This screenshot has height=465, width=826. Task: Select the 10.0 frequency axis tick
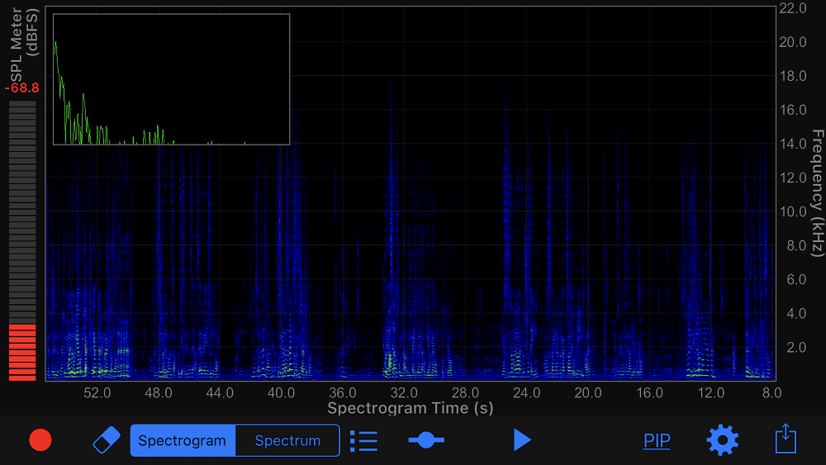click(793, 211)
